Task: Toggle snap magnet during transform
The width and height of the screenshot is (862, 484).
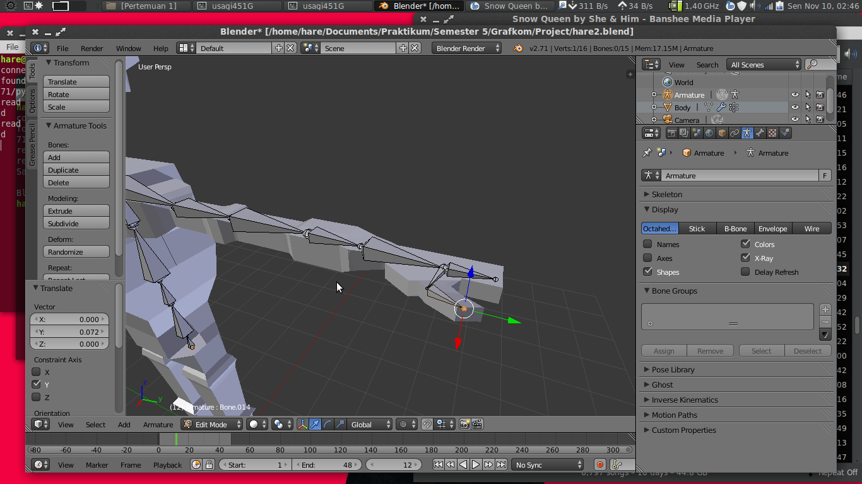Action: pyautogui.click(x=427, y=424)
